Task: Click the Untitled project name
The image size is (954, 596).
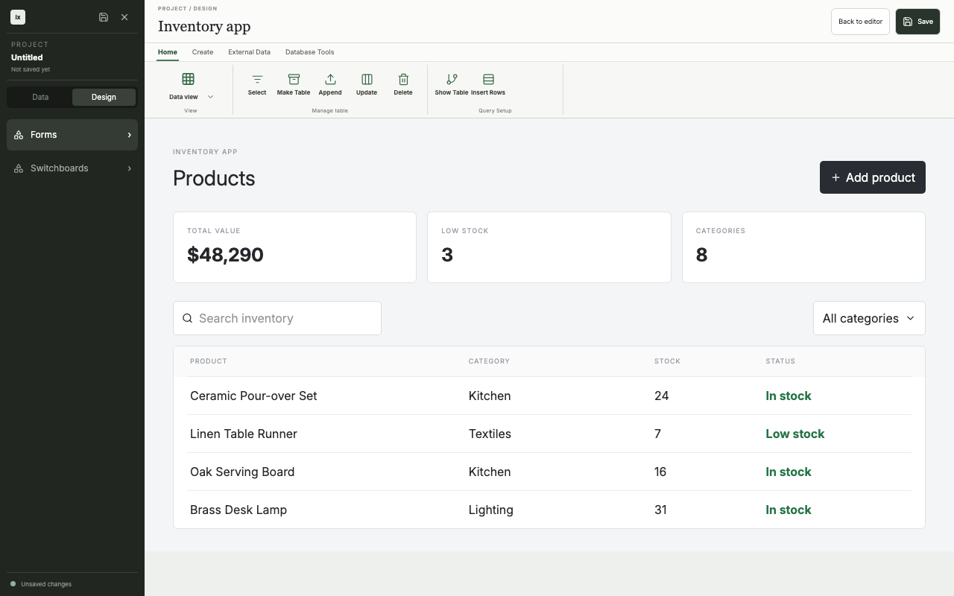Action: coord(27,57)
